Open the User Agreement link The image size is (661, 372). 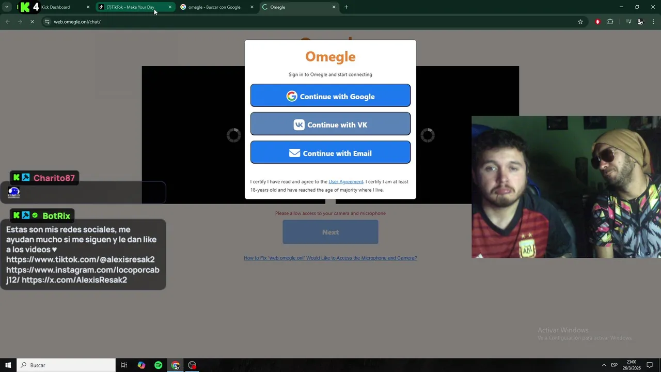coord(345,182)
